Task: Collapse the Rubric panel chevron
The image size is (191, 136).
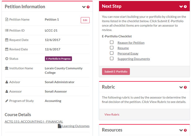Action: coord(181,87)
